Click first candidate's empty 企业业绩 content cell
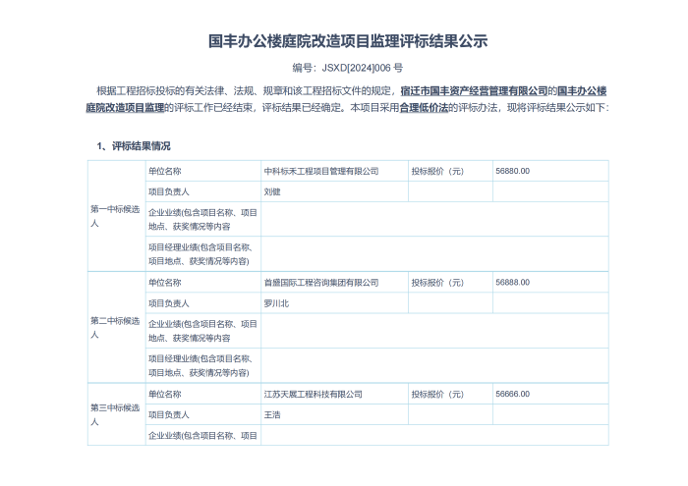 click(x=434, y=219)
